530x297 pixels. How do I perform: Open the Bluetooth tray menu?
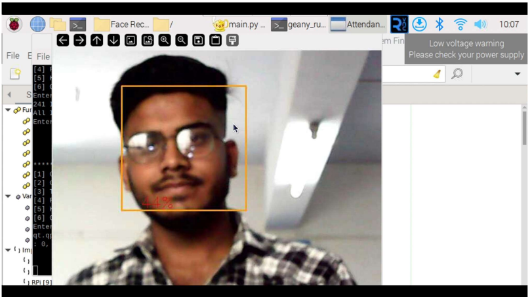click(x=439, y=24)
